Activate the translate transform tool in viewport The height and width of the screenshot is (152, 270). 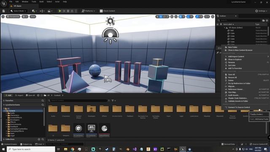click(161, 16)
